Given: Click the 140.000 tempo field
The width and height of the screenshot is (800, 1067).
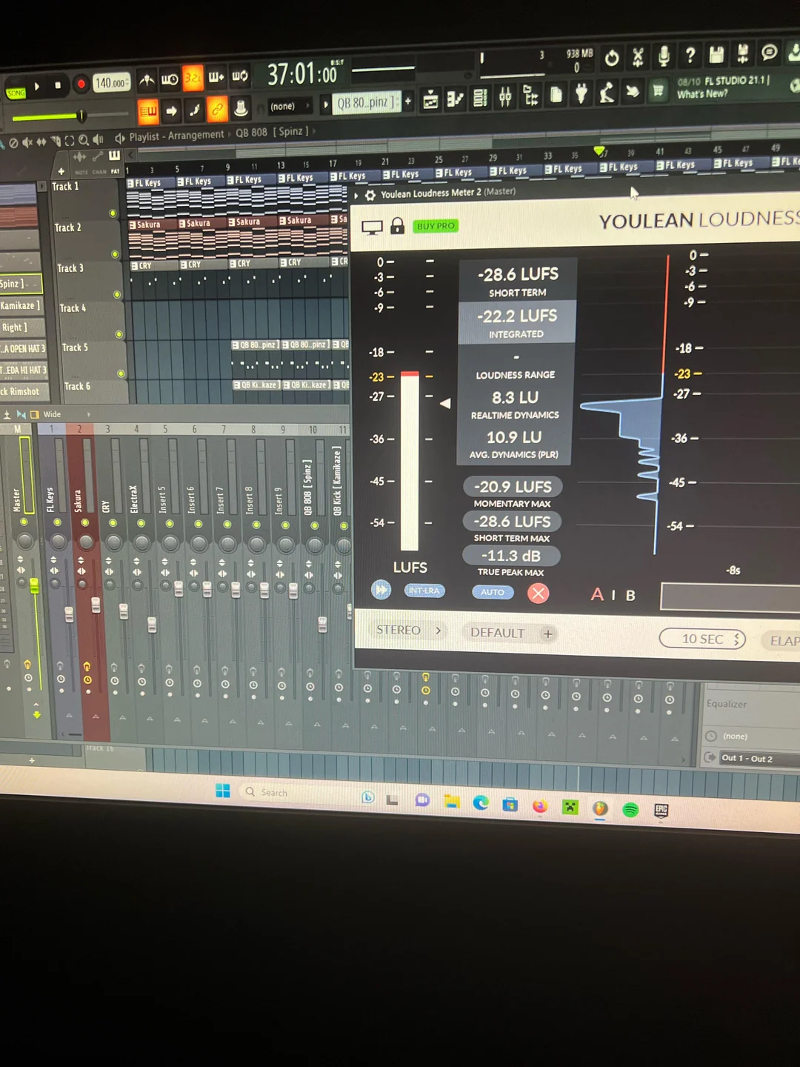Looking at the screenshot, I should tap(111, 83).
